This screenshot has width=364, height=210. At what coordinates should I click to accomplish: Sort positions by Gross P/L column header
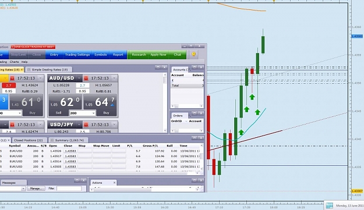pos(150,146)
